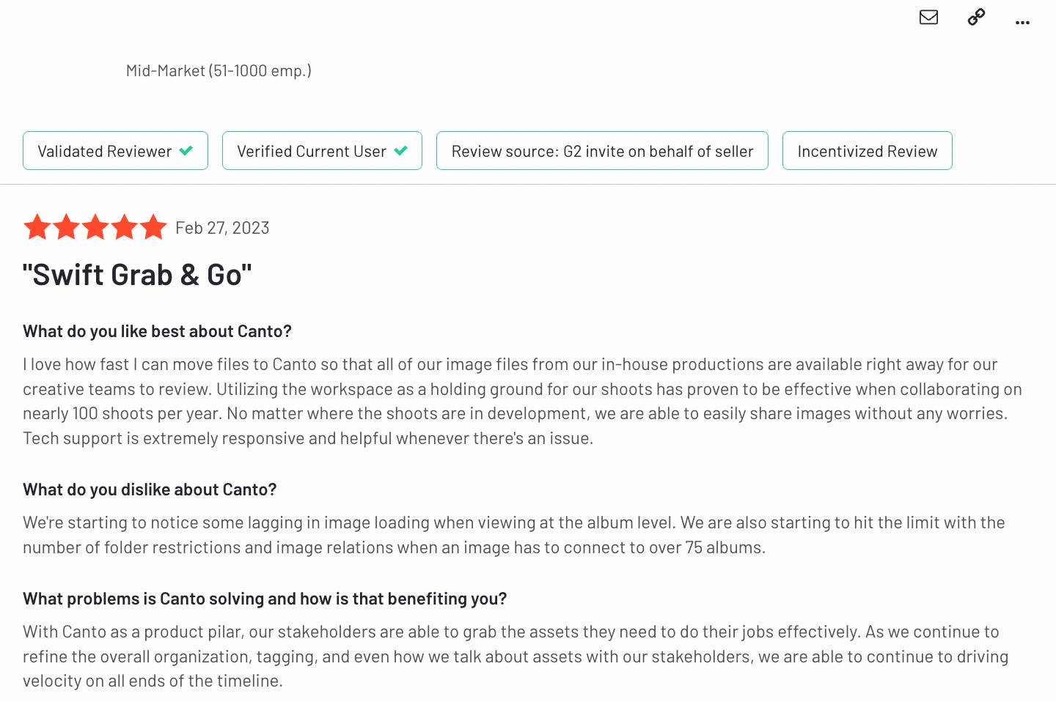The height and width of the screenshot is (702, 1056).
Task: Click the second orange rating star
Action: [66, 227]
